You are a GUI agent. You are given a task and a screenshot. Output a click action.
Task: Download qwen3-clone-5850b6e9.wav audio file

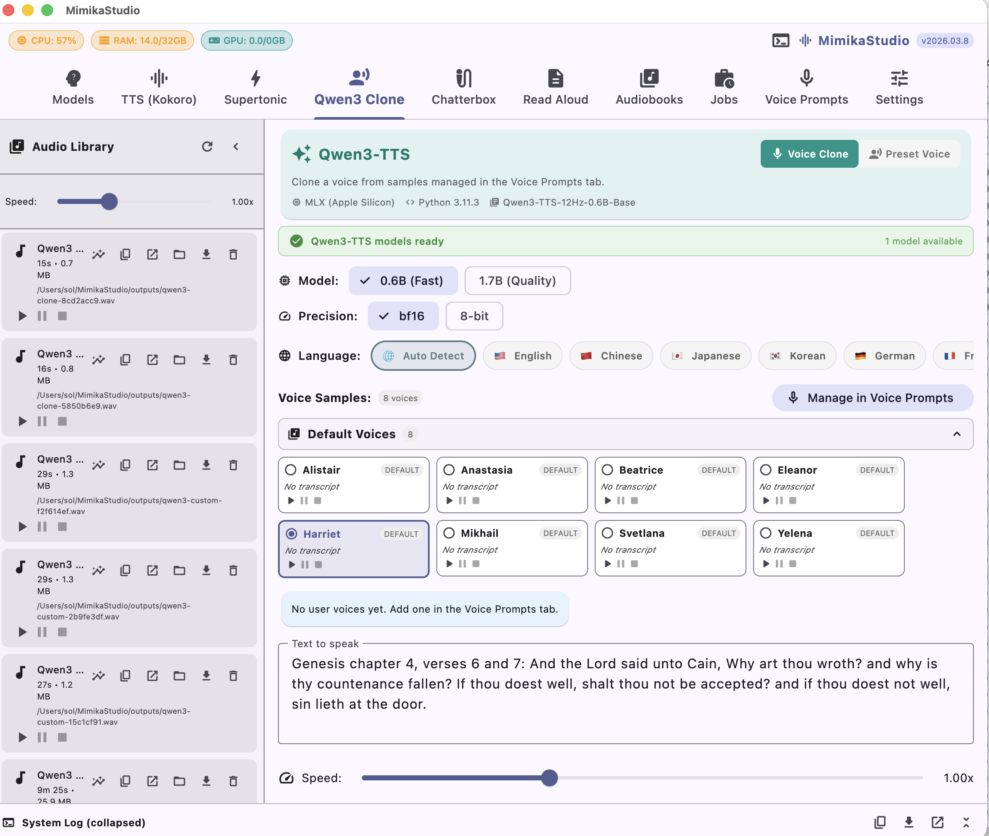pos(206,360)
